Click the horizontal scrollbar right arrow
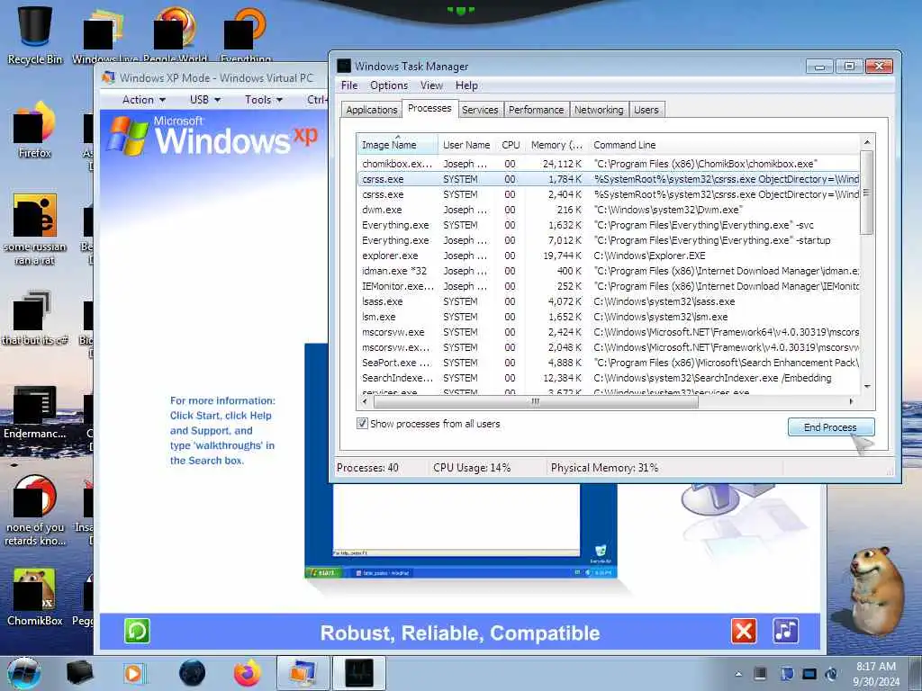Image resolution: width=922 pixels, height=691 pixels. [x=852, y=402]
